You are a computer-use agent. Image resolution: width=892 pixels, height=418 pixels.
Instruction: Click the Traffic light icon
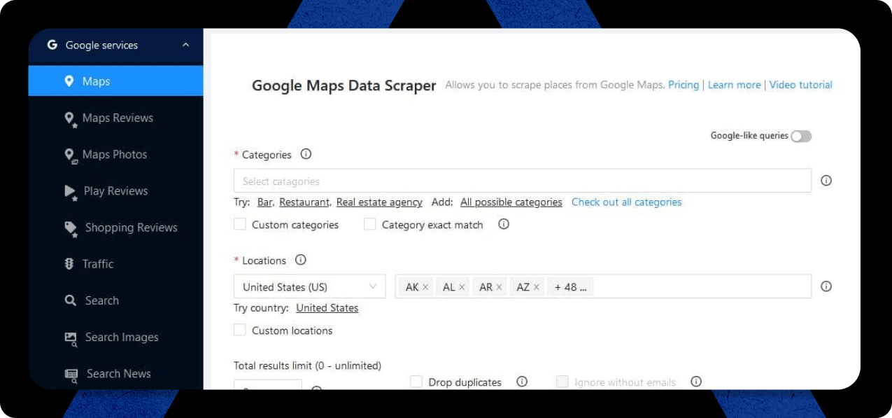(69, 264)
